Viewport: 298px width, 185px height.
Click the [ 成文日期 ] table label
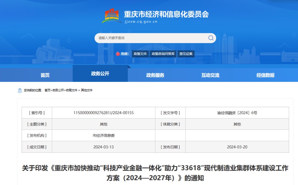(x=37, y=147)
